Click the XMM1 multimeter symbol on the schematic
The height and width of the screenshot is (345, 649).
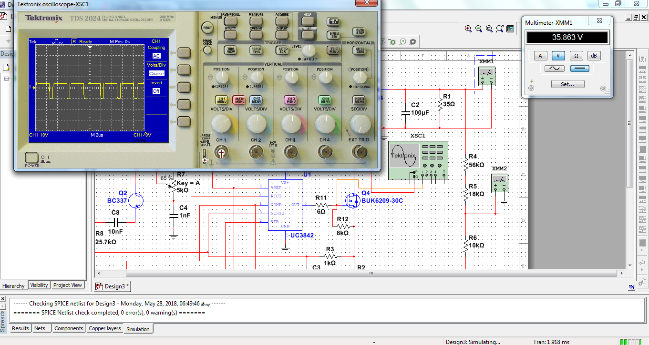pos(487,76)
